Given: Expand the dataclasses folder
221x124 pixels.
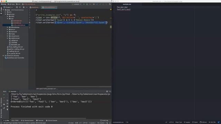Looking at the screenshot, I should [x=7, y=27].
